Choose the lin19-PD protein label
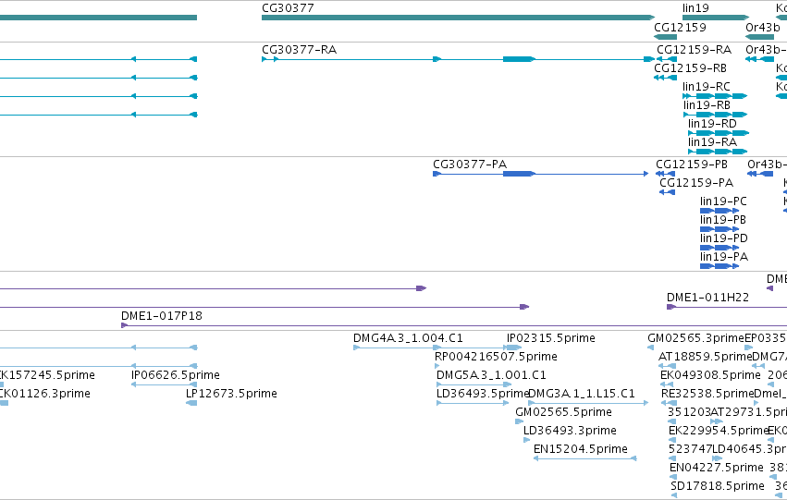Viewport: 787px width, 500px height. [x=724, y=238]
